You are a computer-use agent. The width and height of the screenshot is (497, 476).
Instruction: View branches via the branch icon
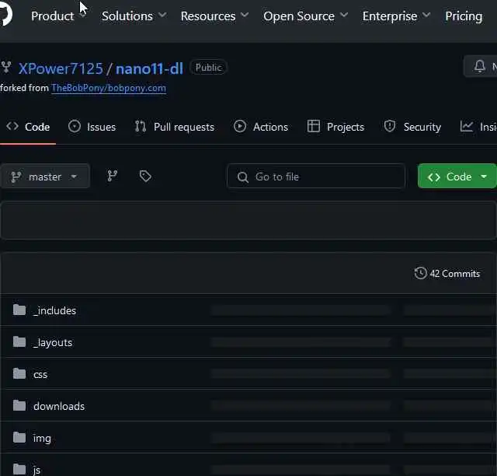click(x=112, y=176)
